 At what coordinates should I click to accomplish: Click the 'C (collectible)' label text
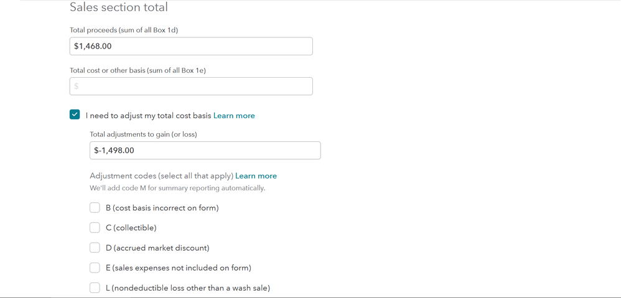point(131,228)
